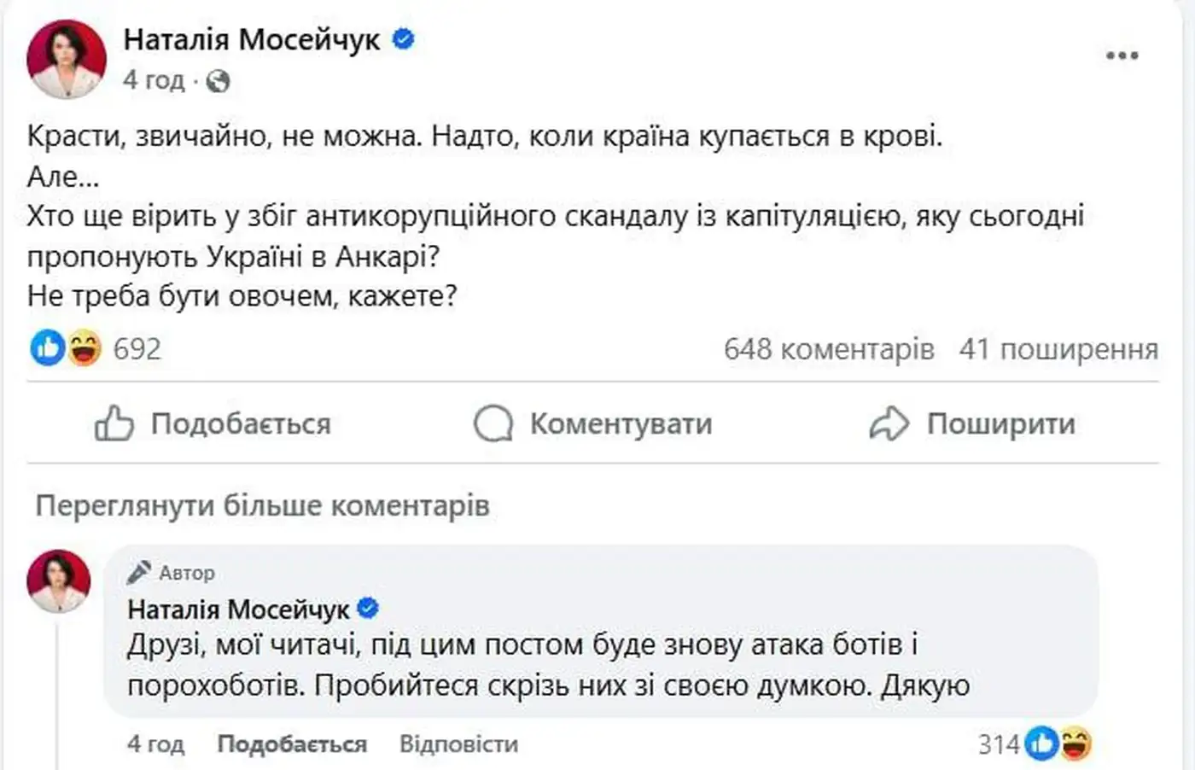Like the post with Подобається button
Viewport: 1195px width, 770px height.
pyautogui.click(x=213, y=423)
